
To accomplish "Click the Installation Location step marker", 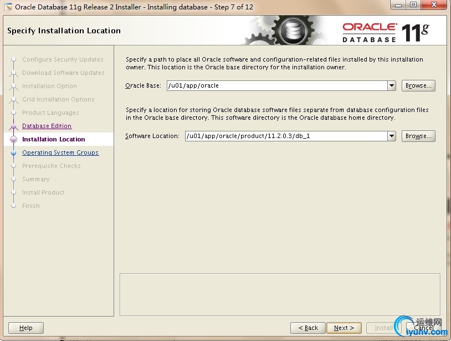I will coord(13,139).
